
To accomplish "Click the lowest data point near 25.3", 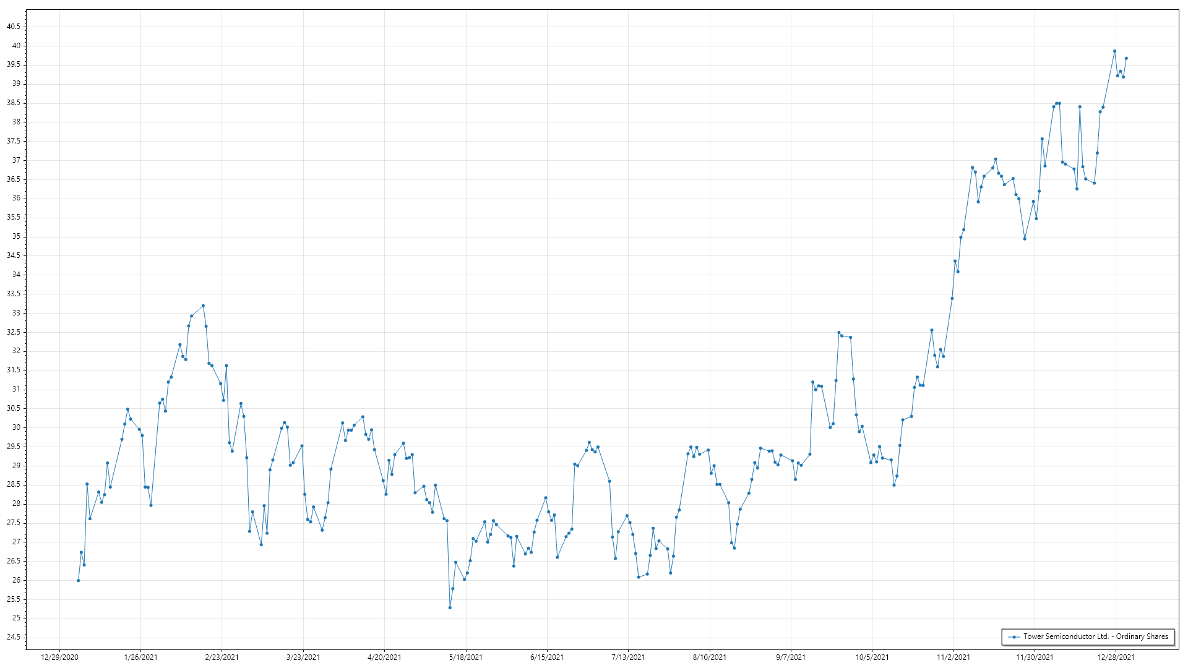I will (450, 607).
